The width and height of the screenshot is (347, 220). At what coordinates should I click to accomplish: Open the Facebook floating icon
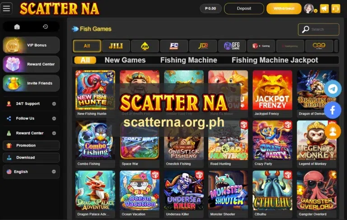tap(333, 110)
